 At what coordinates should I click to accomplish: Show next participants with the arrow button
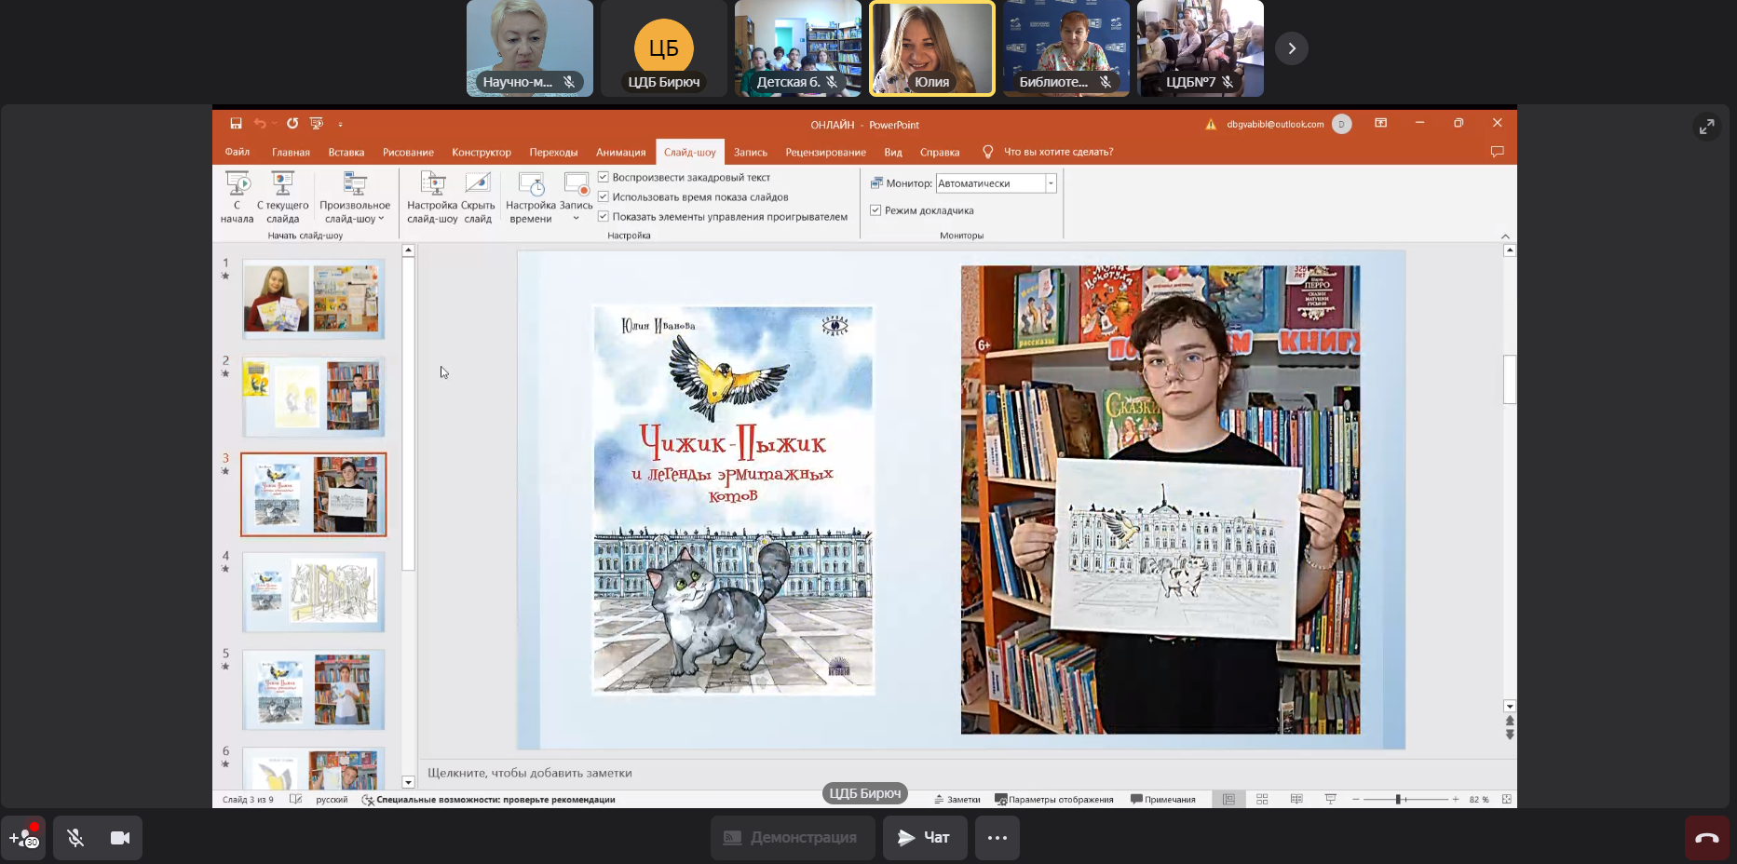pos(1292,48)
